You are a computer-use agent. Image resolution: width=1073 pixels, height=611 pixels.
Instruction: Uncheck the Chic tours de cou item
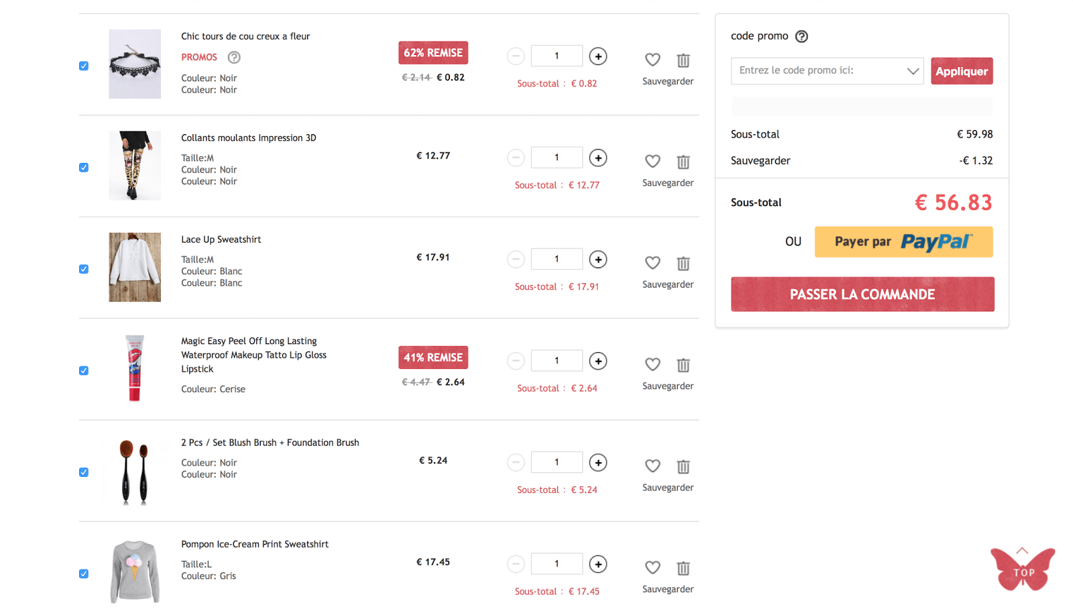click(84, 66)
